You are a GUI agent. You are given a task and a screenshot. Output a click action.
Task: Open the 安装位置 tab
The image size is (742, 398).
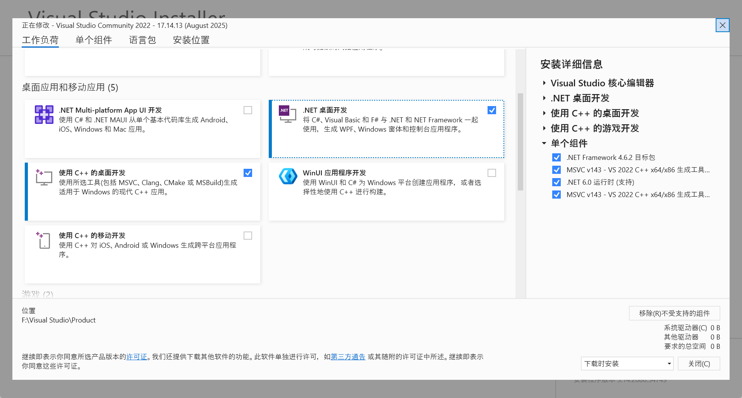(191, 40)
